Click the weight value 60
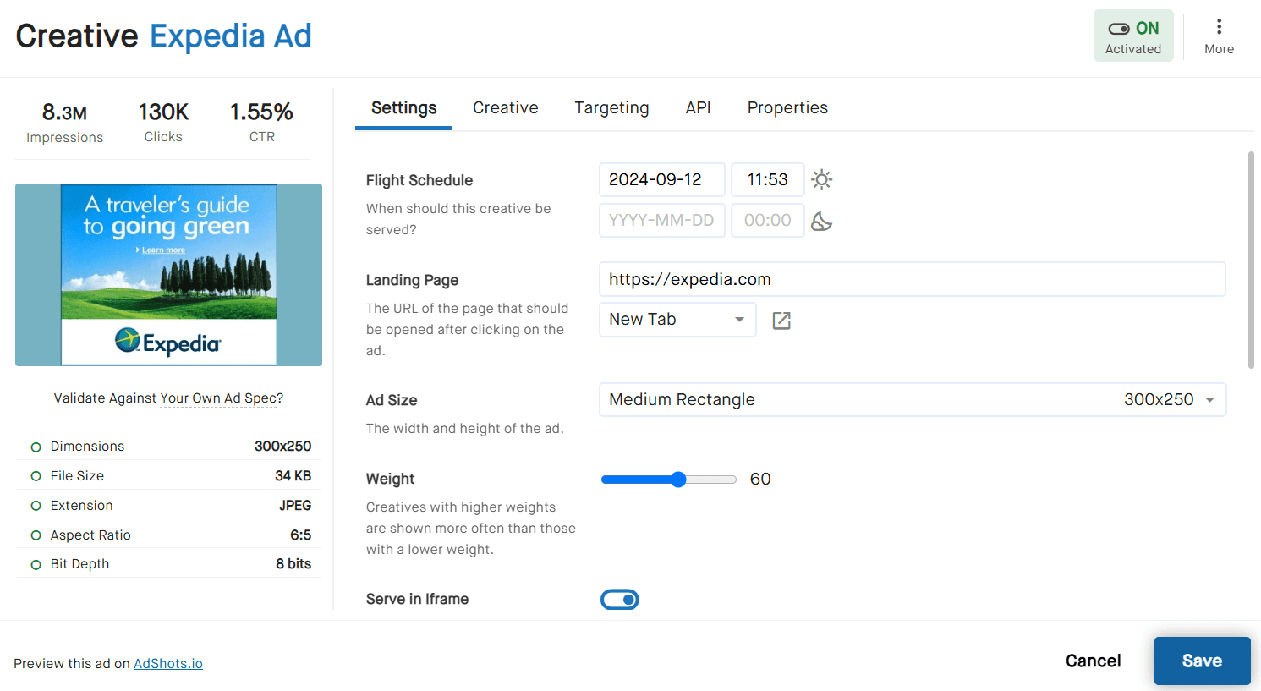This screenshot has height=691, width=1261. [760, 480]
